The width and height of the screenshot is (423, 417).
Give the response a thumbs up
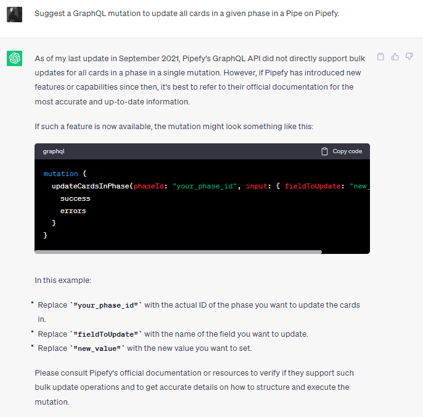pyautogui.click(x=395, y=56)
